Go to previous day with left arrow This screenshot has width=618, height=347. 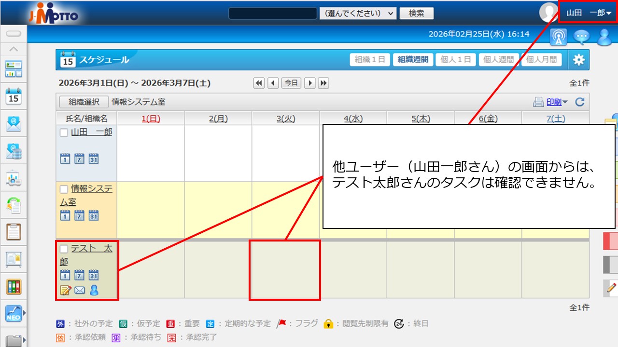coord(273,83)
